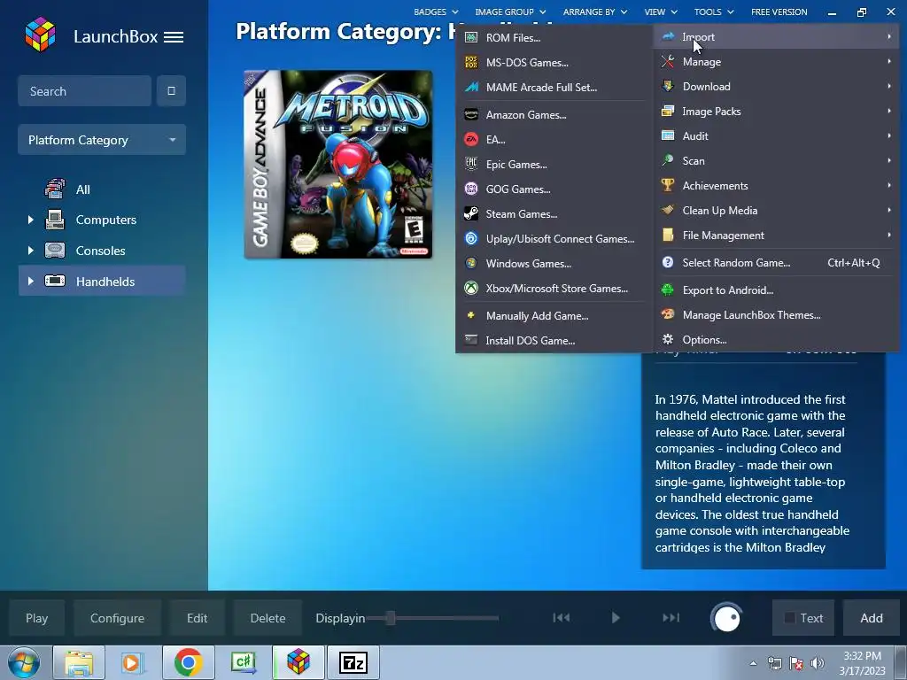Click the Scan magnifier icon

point(668,161)
